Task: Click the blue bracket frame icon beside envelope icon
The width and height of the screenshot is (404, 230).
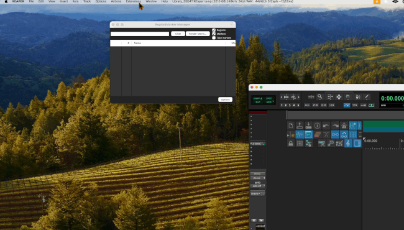Action: 308,134
